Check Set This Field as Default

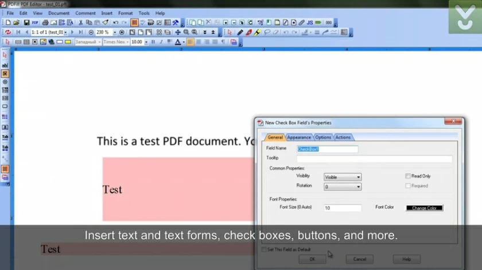point(264,249)
